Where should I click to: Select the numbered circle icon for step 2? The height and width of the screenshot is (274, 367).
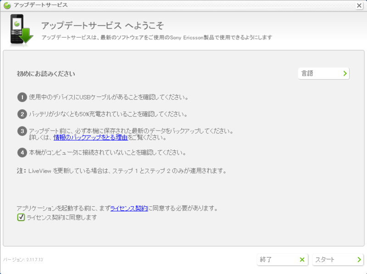[22, 113]
